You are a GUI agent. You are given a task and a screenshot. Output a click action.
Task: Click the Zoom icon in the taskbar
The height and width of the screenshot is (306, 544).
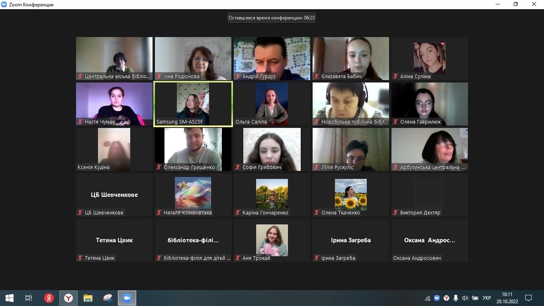127,298
